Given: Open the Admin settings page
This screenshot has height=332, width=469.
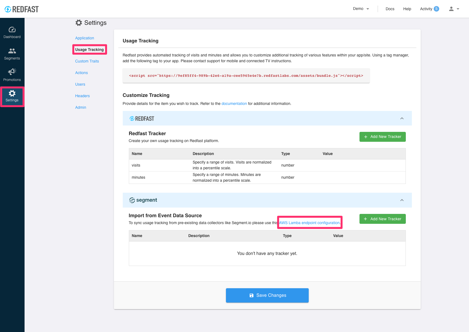Looking at the screenshot, I should point(81,107).
